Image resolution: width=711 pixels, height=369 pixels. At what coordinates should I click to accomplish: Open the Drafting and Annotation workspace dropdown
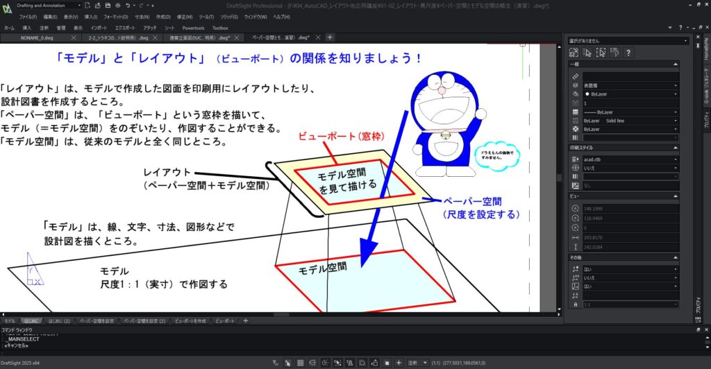48,6
